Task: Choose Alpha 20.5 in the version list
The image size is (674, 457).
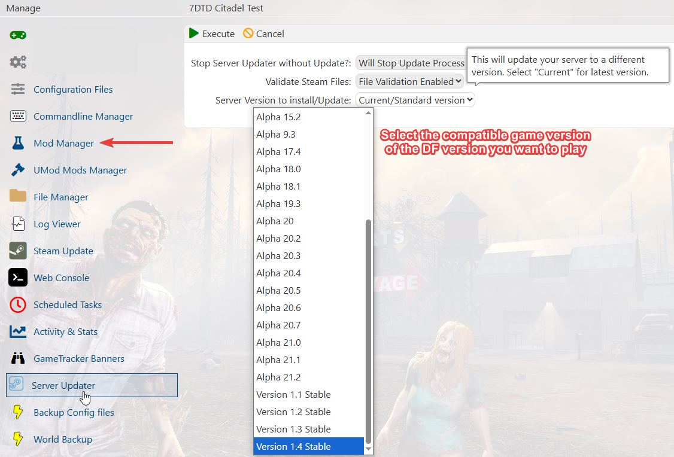Action: tap(309, 290)
